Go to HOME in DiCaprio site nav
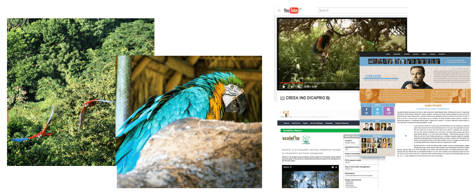Viewport: 476px width, 196px height. tap(388, 54)
